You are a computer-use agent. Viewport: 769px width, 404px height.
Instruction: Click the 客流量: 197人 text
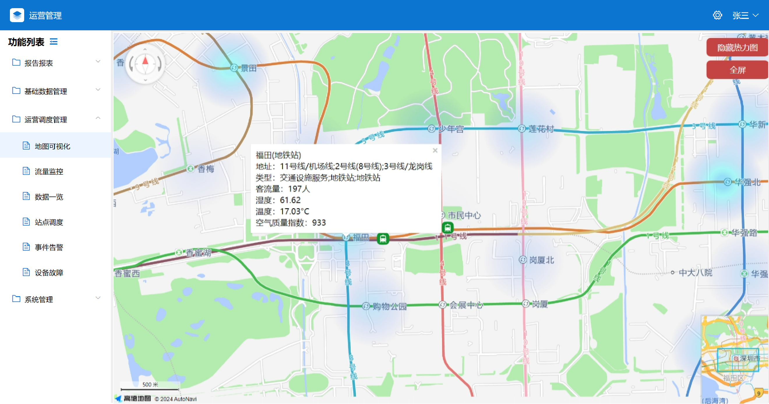[283, 189]
